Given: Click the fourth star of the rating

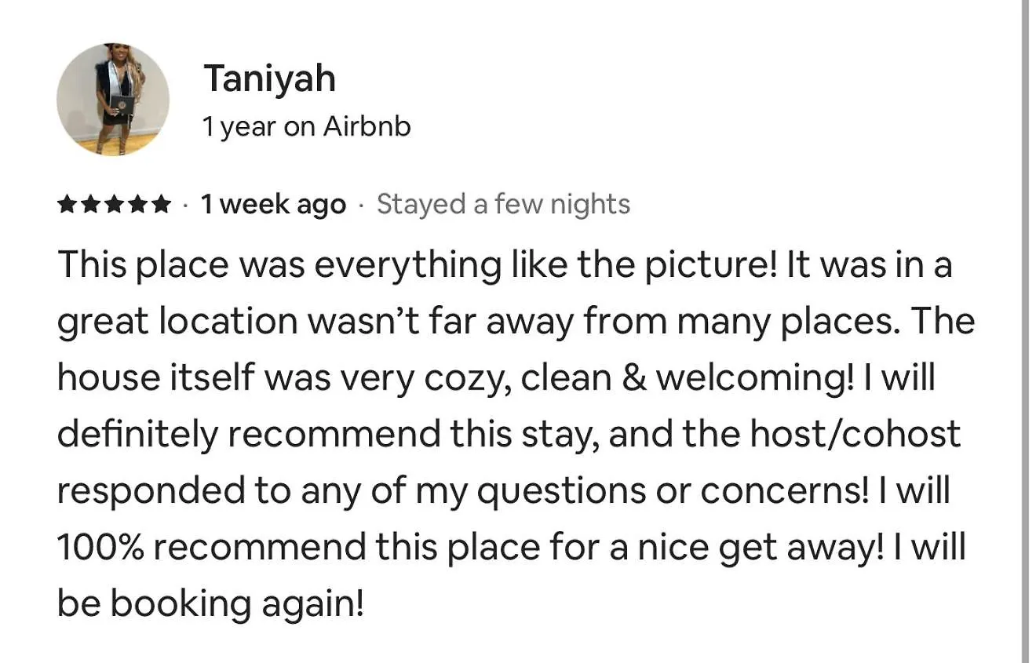Looking at the screenshot, I should (137, 205).
